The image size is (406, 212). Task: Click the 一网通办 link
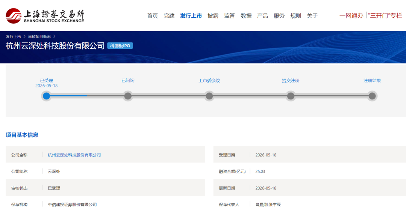351,16
